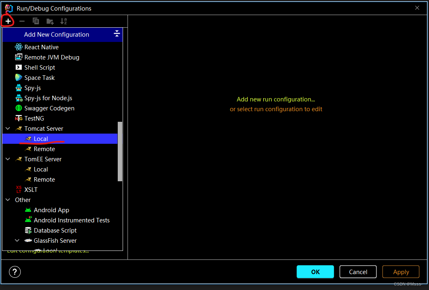This screenshot has width=429, height=290.
Task: Click the Spy-js for Node.js label
Action: 48,98
